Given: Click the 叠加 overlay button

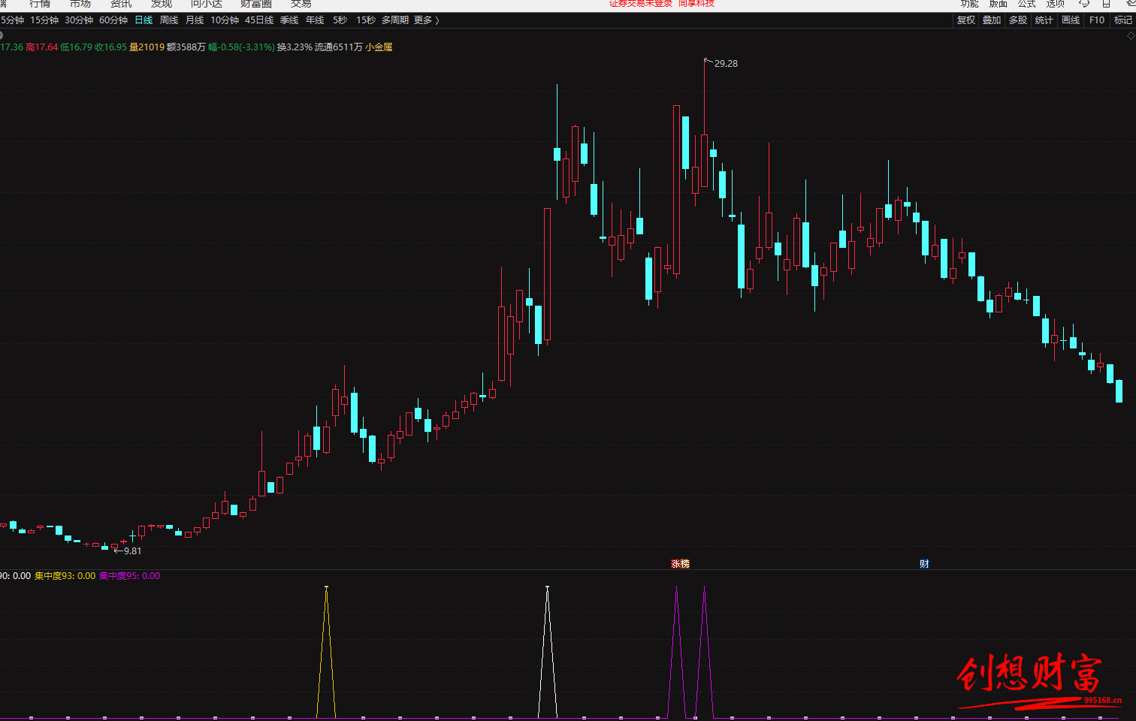Looking at the screenshot, I should (992, 20).
